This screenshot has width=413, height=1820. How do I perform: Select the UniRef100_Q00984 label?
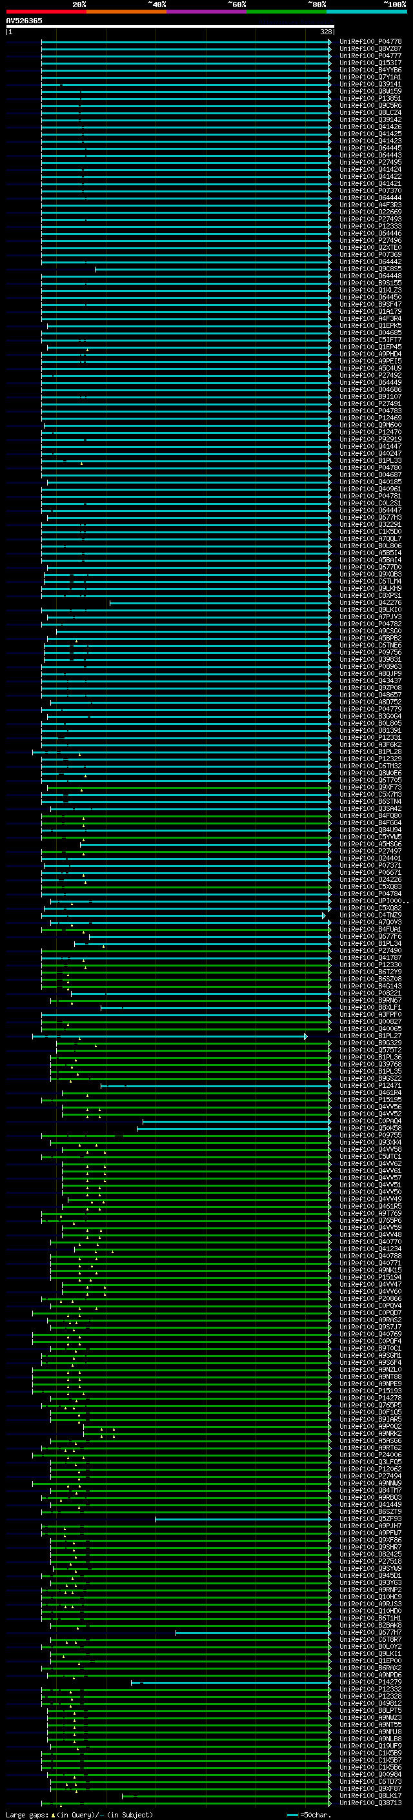pyautogui.click(x=370, y=1774)
